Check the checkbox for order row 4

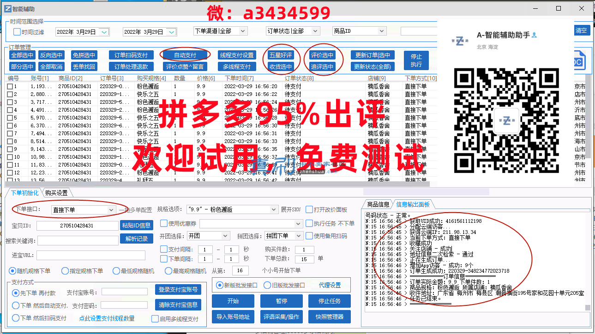point(10,110)
